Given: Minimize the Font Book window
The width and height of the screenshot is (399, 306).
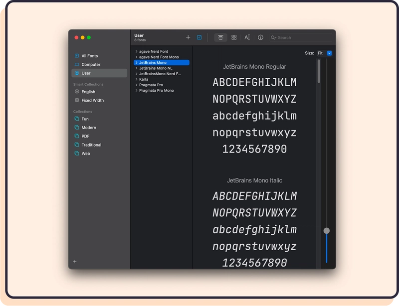Looking at the screenshot, I should pyautogui.click(x=82, y=37).
